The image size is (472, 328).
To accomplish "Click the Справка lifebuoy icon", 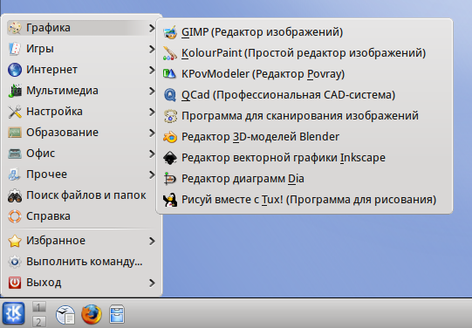I will pyautogui.click(x=15, y=216).
